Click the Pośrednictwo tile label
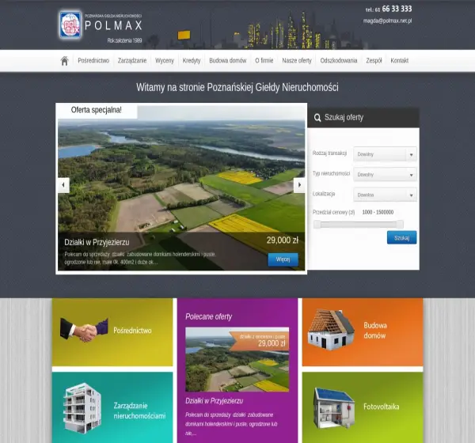Image resolution: width=475 pixels, height=443 pixels. tap(132, 331)
